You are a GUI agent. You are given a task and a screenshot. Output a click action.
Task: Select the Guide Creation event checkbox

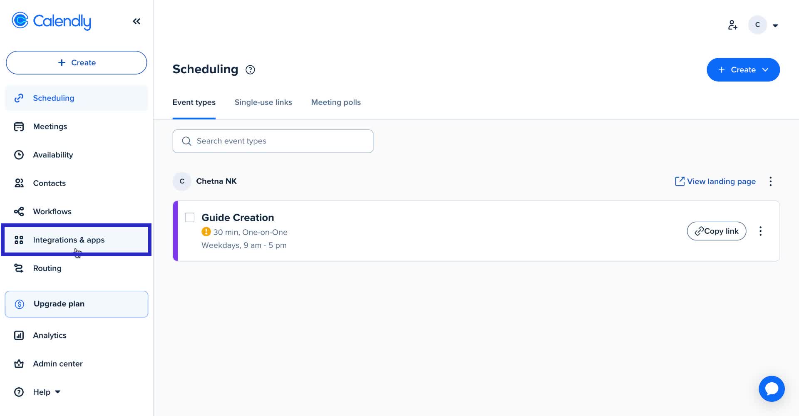pyautogui.click(x=190, y=217)
